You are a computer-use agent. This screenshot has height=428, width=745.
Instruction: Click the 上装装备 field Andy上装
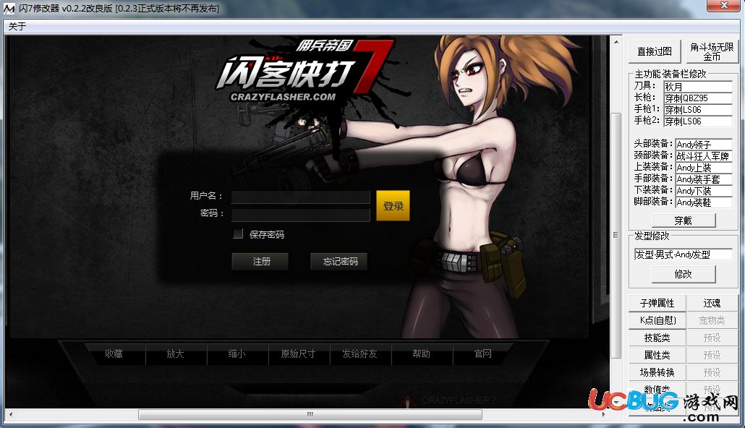click(704, 168)
